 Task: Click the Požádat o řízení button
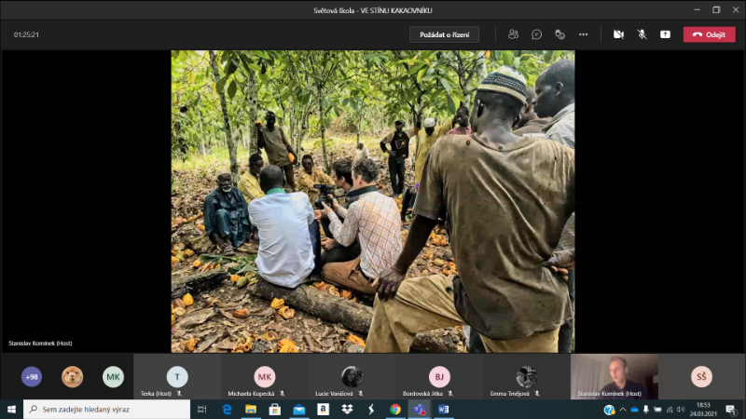(444, 34)
